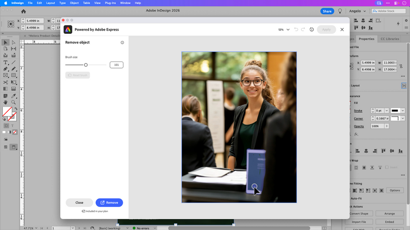Click the Remove button
The image size is (410, 230).
109,202
